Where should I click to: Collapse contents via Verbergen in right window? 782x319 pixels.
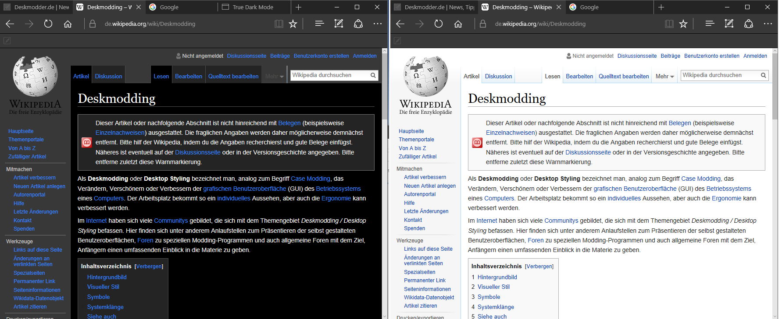coord(539,266)
